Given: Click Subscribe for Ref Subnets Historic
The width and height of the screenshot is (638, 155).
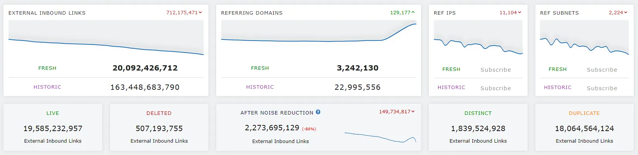Looking at the screenshot, I should click(x=602, y=88).
